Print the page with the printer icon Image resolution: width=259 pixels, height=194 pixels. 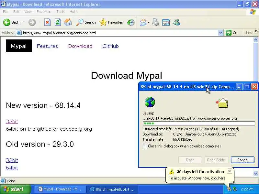pos(155,22)
